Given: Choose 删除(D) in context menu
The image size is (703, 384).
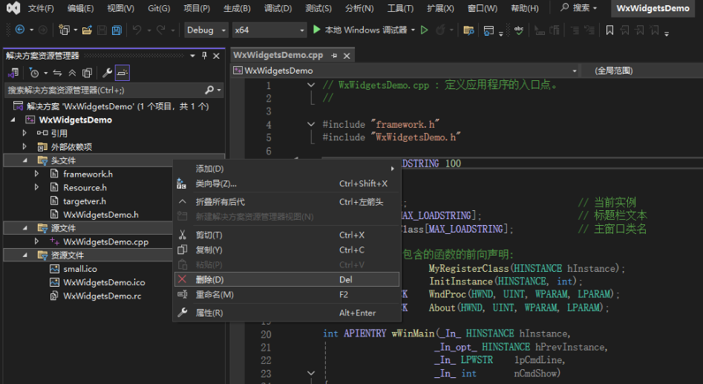Looking at the screenshot, I should click(287, 279).
